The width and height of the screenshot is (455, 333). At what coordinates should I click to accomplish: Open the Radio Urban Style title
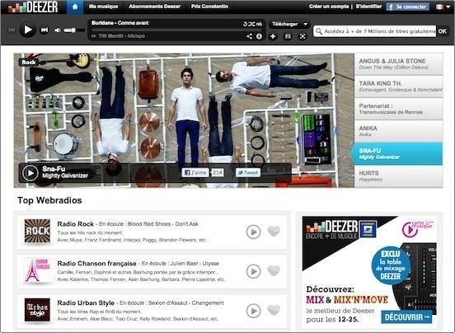[x=86, y=303]
